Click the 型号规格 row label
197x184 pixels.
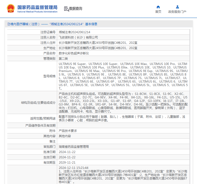[49, 76]
